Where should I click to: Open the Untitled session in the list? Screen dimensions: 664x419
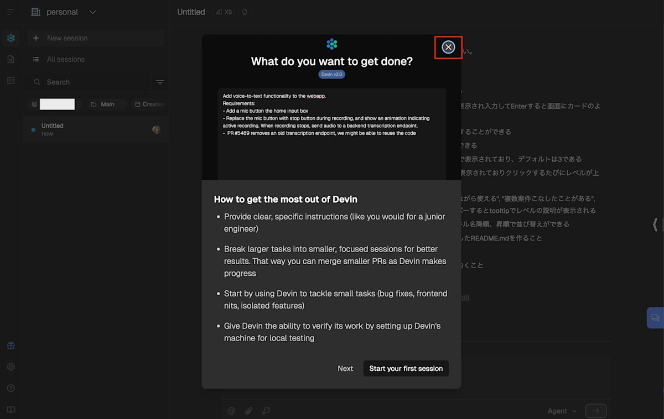[x=96, y=130]
